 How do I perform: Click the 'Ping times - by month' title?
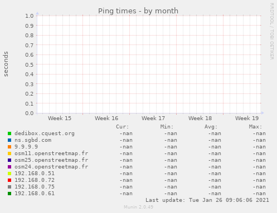pyautogui.click(x=138, y=11)
